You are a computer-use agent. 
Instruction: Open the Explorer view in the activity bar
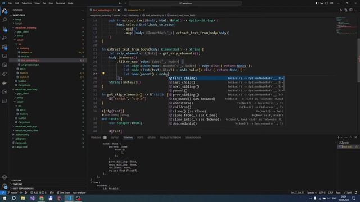4,11
